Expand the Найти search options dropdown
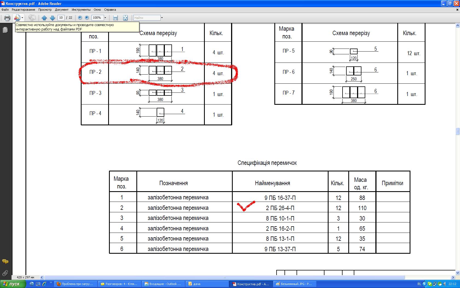460x288 pixels. pyautogui.click(x=162, y=18)
